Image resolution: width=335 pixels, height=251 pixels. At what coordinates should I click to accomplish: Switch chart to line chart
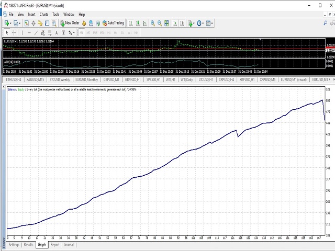click(x=144, y=23)
